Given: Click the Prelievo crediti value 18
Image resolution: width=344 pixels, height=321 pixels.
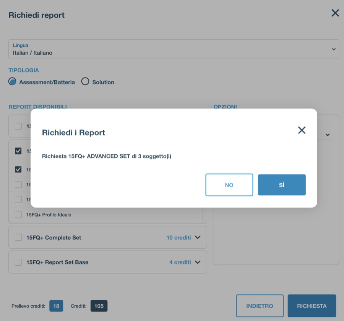Looking at the screenshot, I should point(56,306).
